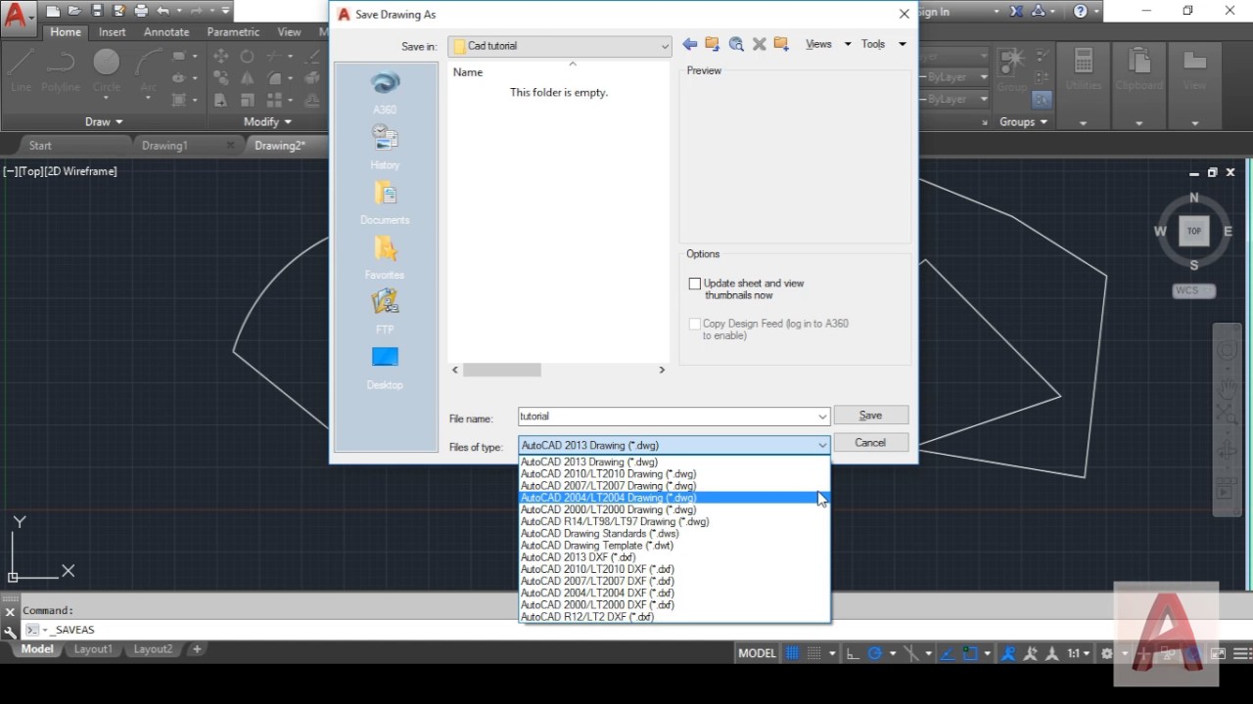The height and width of the screenshot is (704, 1253).
Task: Toggle object snap tracking in status bar
Action: [948, 653]
